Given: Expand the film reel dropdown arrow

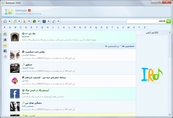Looking at the screenshot, I should click(39, 21).
